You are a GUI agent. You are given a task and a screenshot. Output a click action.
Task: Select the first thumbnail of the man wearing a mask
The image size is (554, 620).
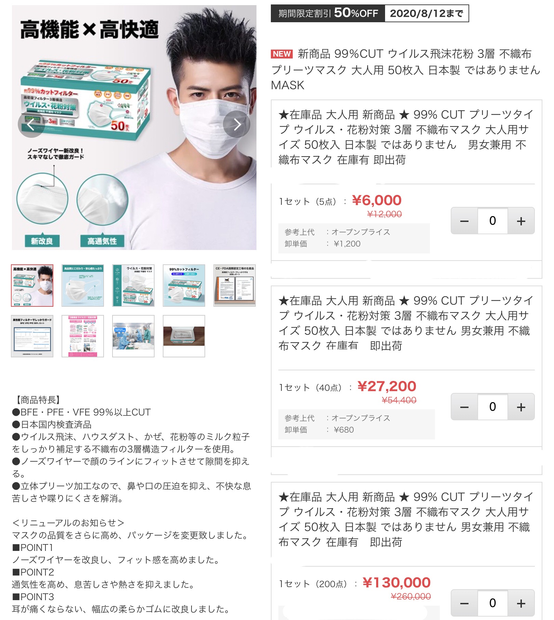point(32,286)
